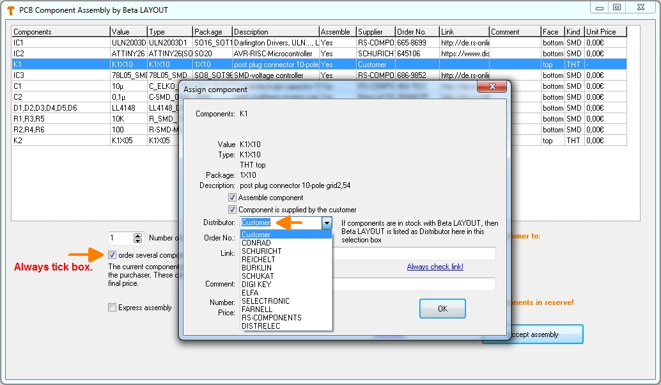Toggle the order several components checkbox
Image resolution: width=661 pixels, height=385 pixels.
pos(113,255)
